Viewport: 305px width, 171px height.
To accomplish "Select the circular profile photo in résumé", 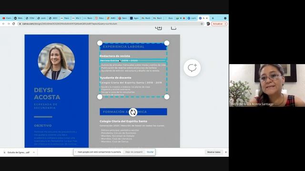I will click(56, 61).
